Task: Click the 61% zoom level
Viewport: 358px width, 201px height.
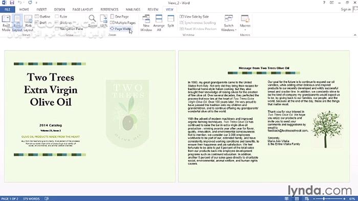Action: coord(352,199)
